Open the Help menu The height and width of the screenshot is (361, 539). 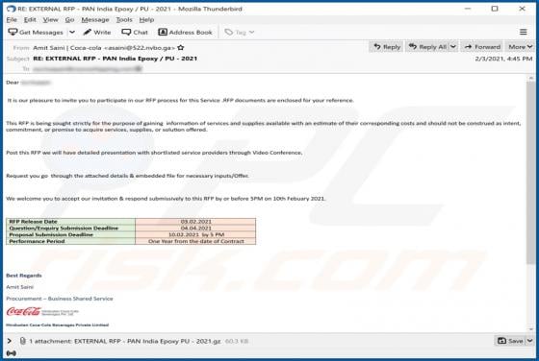(x=146, y=20)
